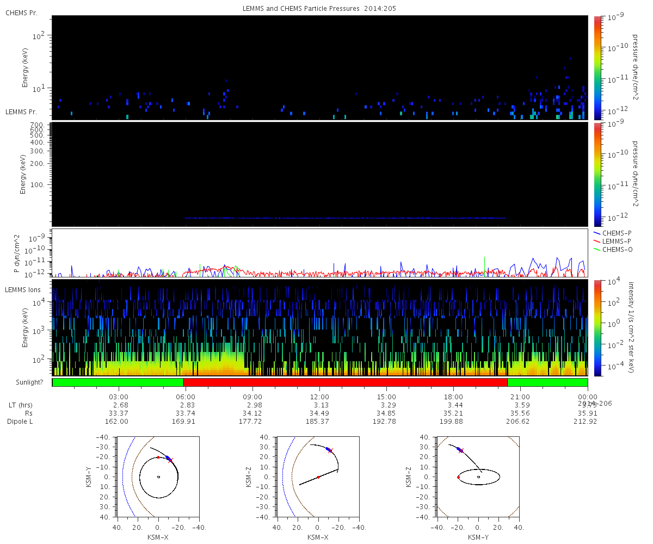
Task: Click the KSM-X versus KSM-Y orbit plot
Action: [x=158, y=477]
